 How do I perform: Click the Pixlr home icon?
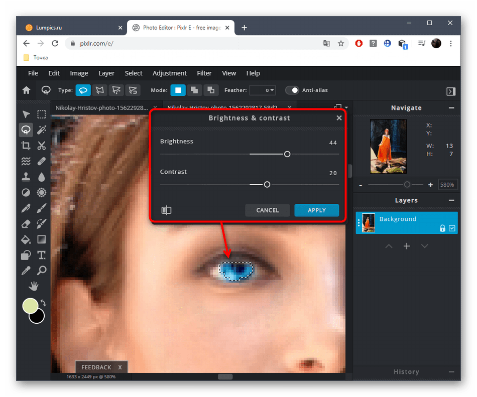pos(26,90)
